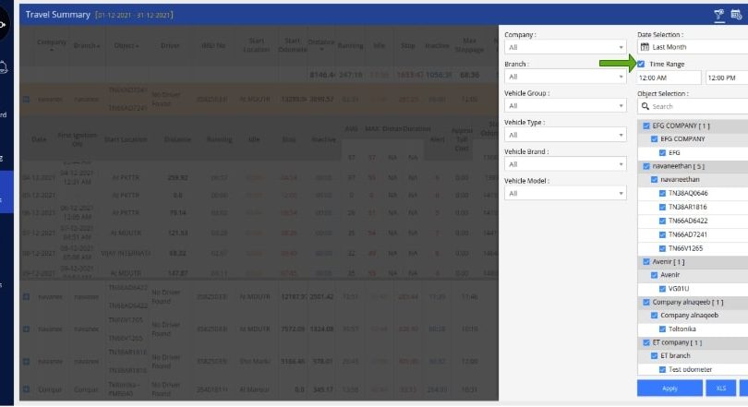This screenshot has width=748, height=407.
Task: Click the filter icon in header
Action: [x=719, y=15]
